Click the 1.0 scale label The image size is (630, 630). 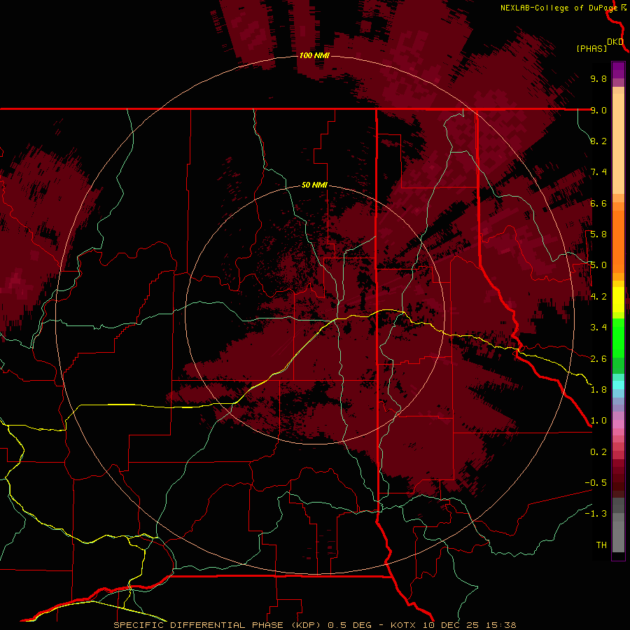click(598, 421)
